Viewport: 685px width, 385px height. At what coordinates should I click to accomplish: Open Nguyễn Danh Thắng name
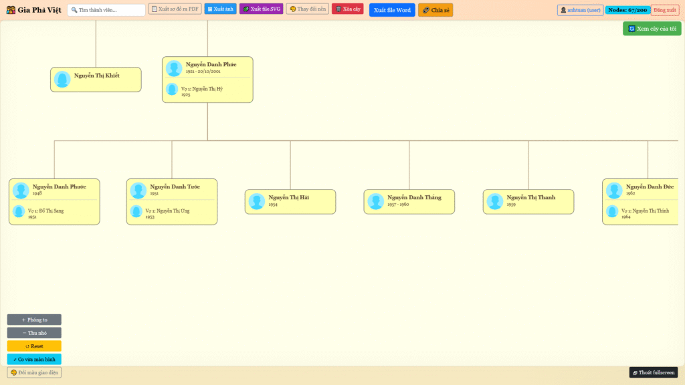[414, 197]
